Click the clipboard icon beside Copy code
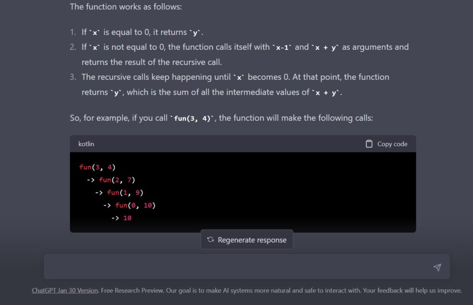This screenshot has height=305, width=473. 369,144
